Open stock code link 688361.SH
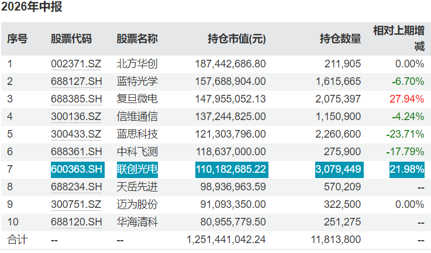 (x=77, y=152)
